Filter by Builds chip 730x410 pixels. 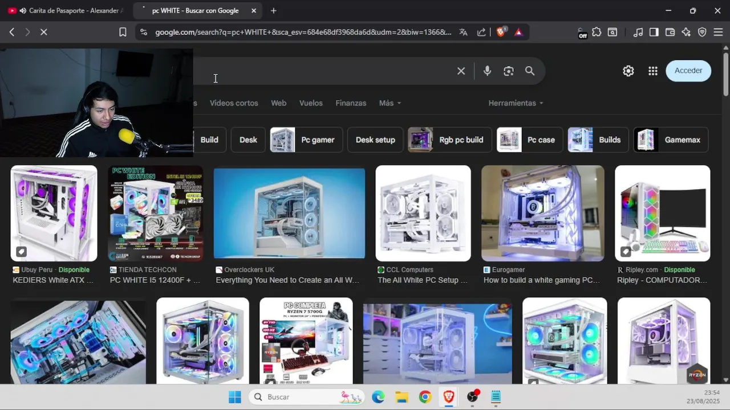[x=598, y=140]
